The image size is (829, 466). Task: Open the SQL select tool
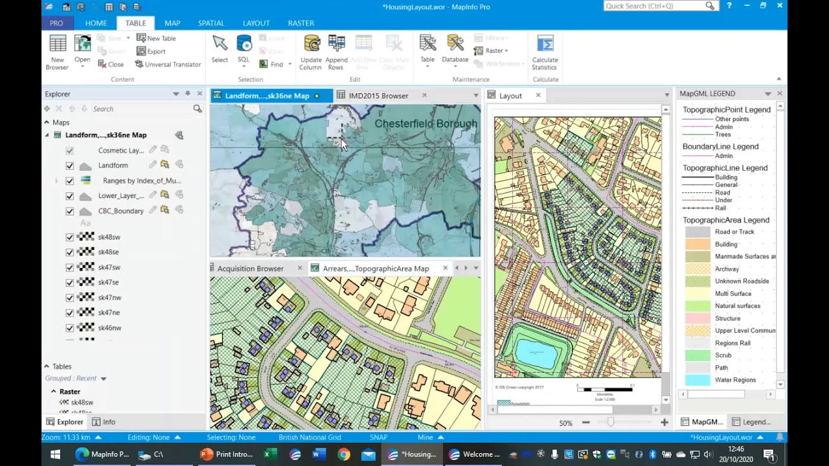pyautogui.click(x=244, y=51)
